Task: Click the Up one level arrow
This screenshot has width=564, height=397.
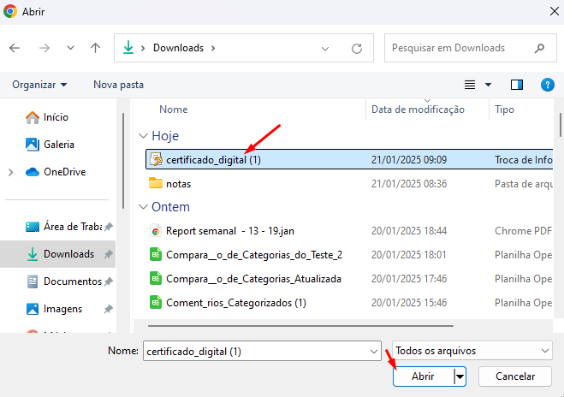Action: (x=95, y=48)
